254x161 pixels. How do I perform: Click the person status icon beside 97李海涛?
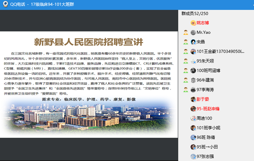[x=185, y=90]
